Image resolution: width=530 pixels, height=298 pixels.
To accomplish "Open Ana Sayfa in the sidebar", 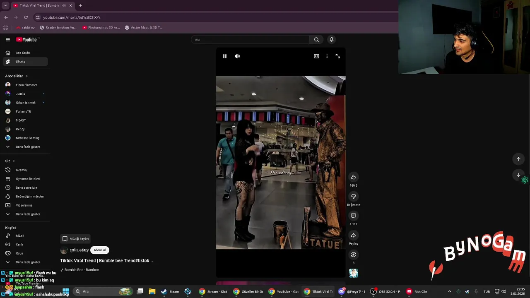I will [x=25, y=53].
